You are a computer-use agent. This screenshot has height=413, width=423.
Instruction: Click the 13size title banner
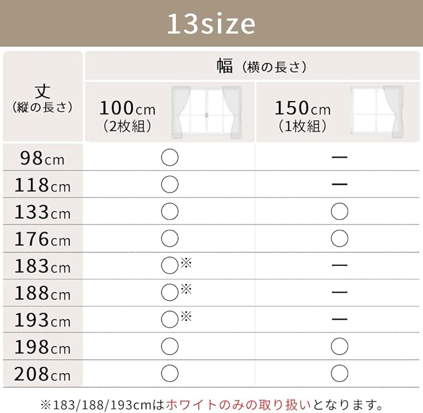pyautogui.click(x=211, y=24)
